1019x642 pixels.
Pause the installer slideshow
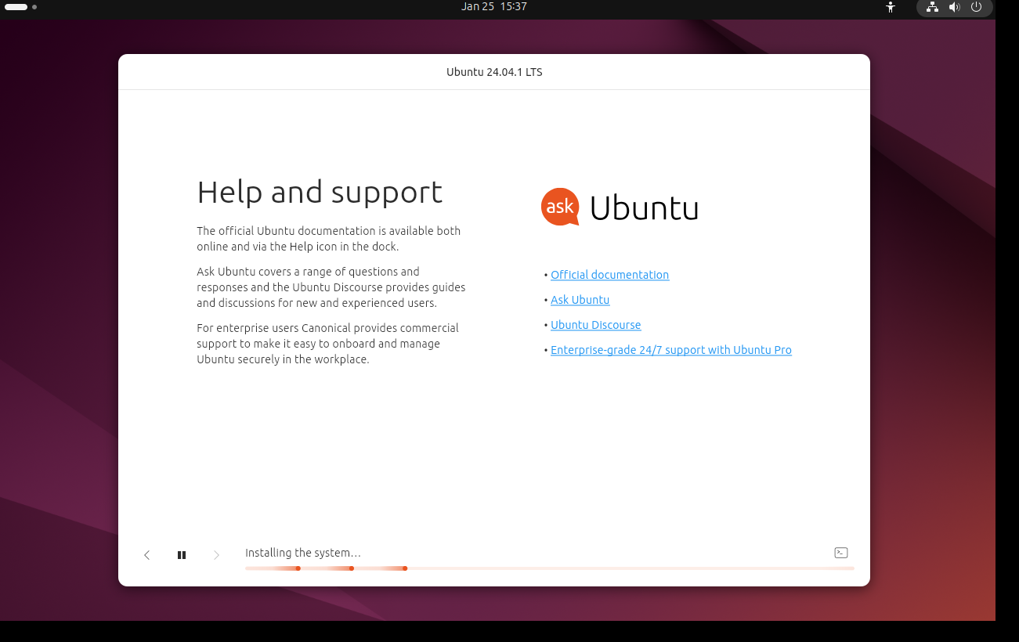pos(182,555)
